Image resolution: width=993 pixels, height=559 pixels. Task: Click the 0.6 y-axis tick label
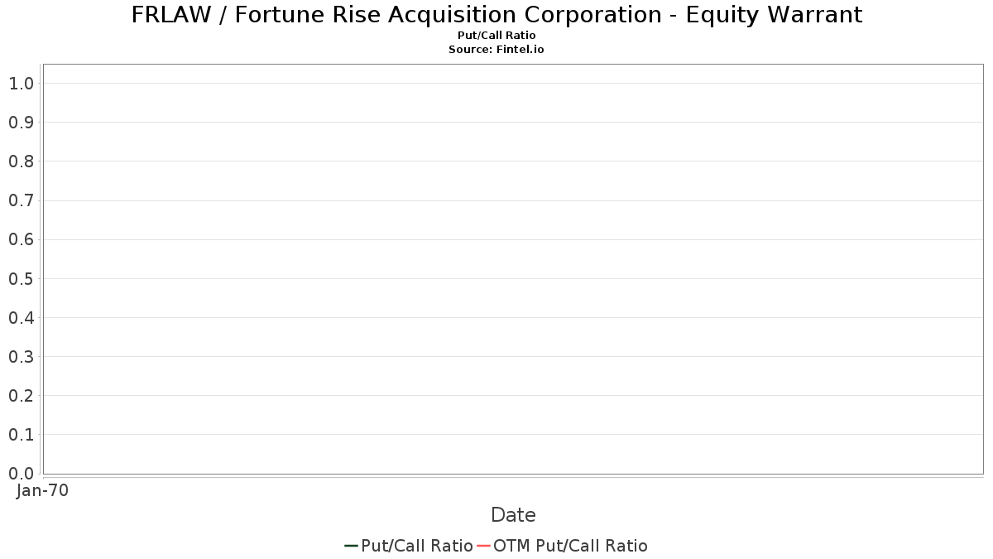(21, 239)
